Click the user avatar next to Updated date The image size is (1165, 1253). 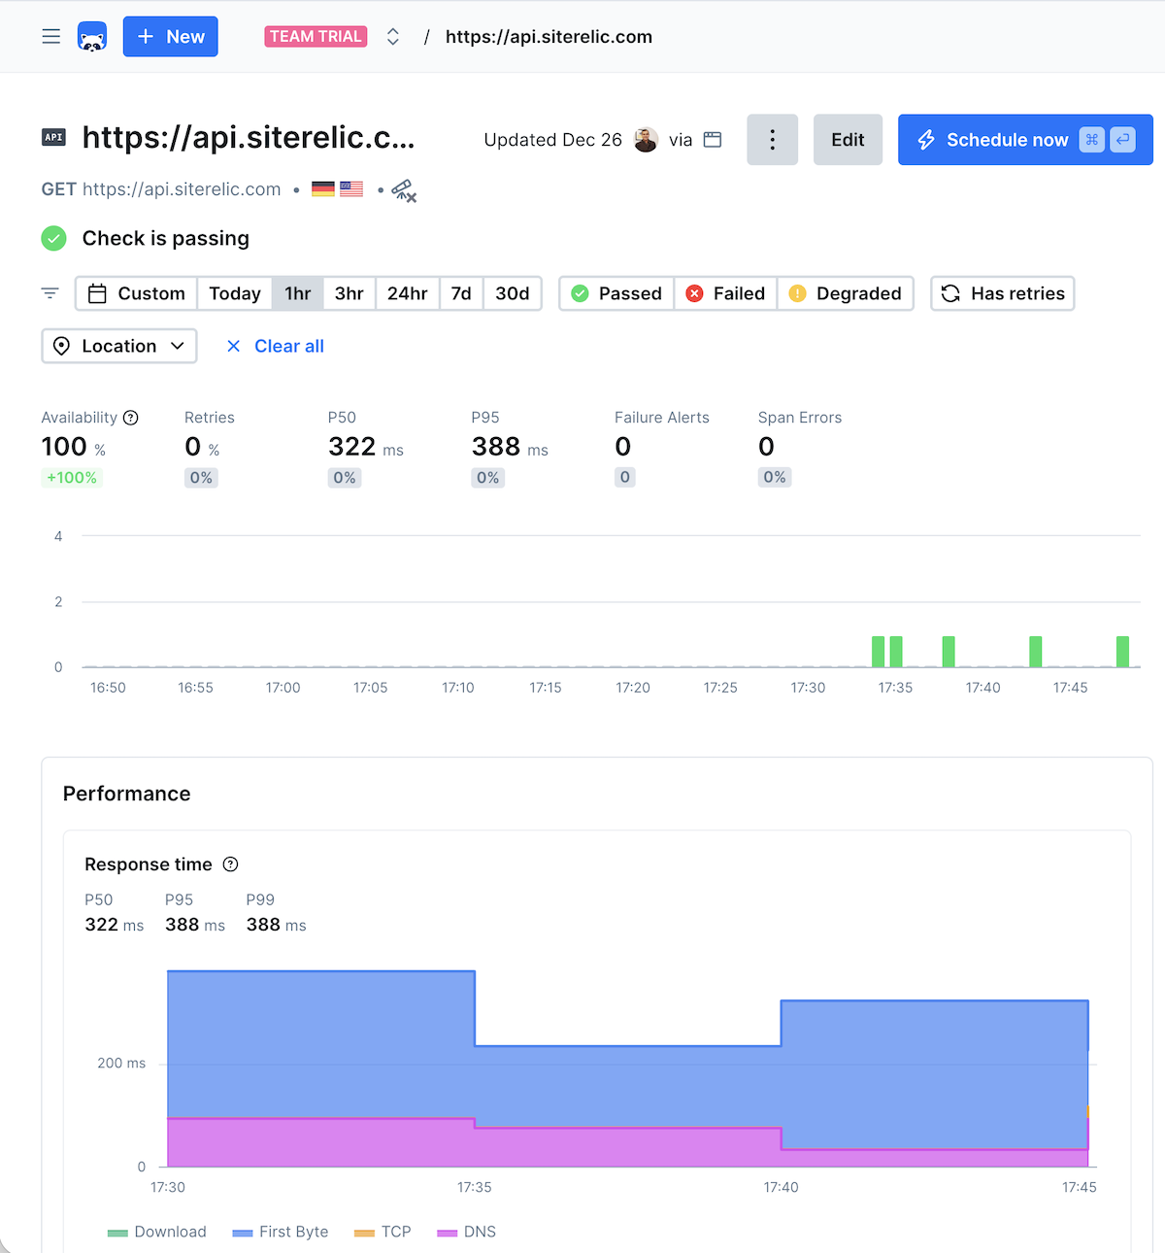coord(646,140)
